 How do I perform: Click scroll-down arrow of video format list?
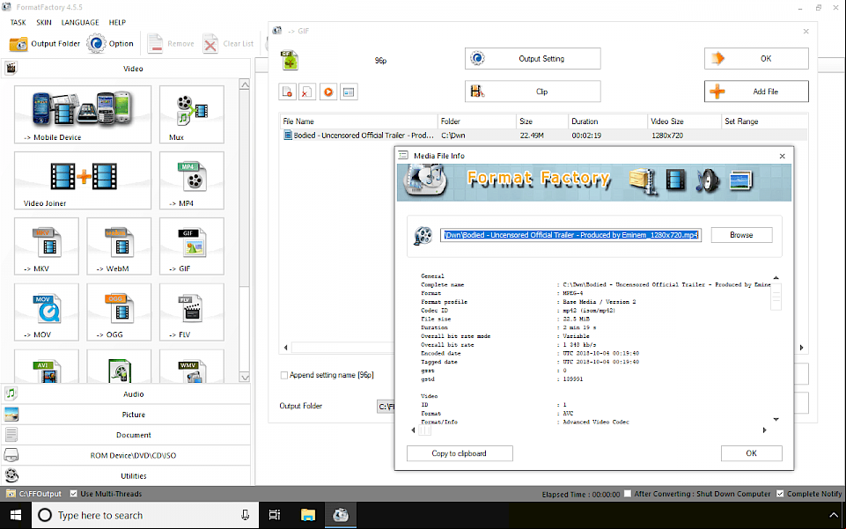[245, 377]
